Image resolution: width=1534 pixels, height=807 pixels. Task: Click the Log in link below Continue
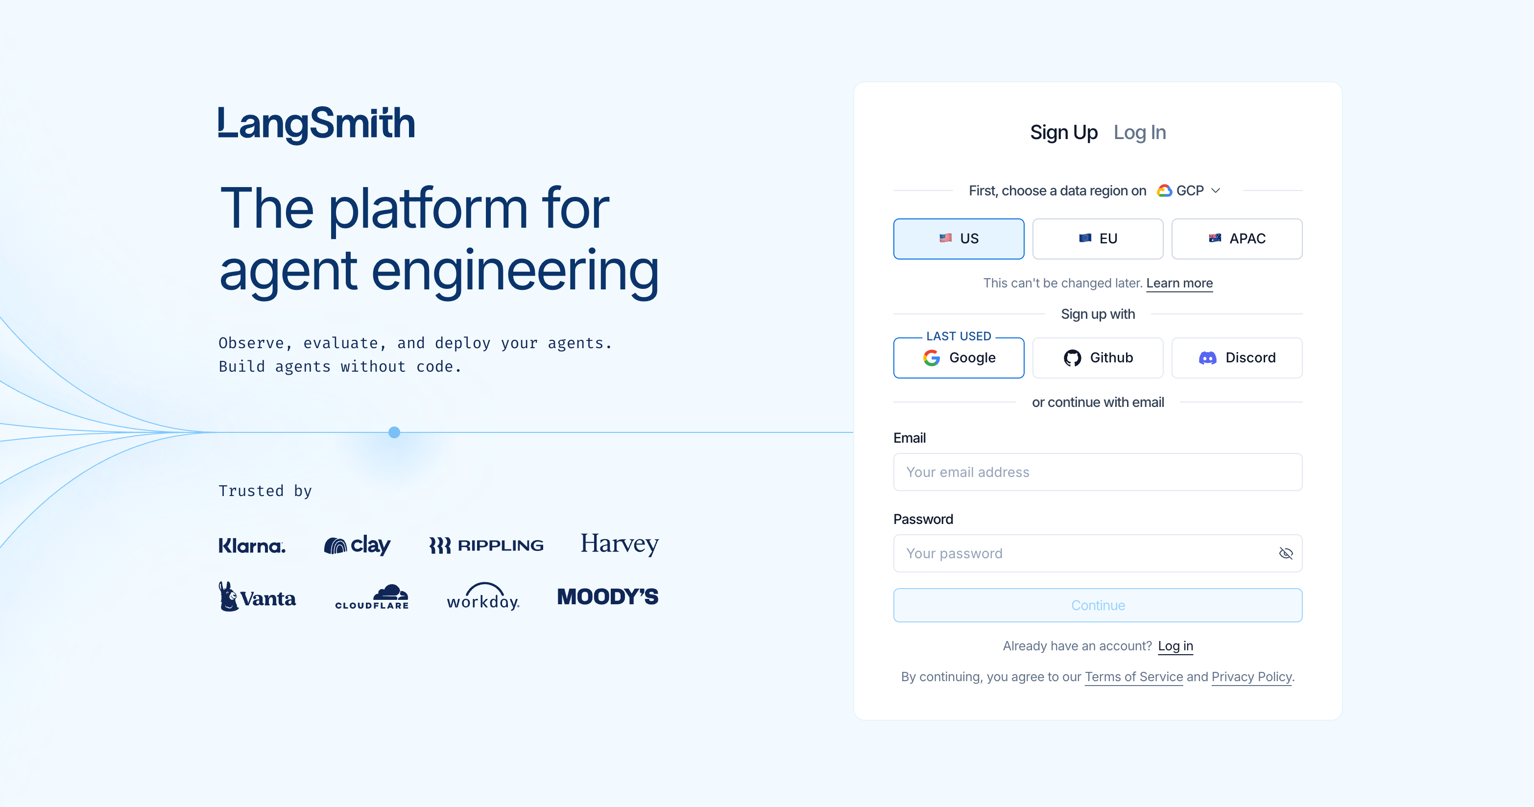[x=1175, y=646]
